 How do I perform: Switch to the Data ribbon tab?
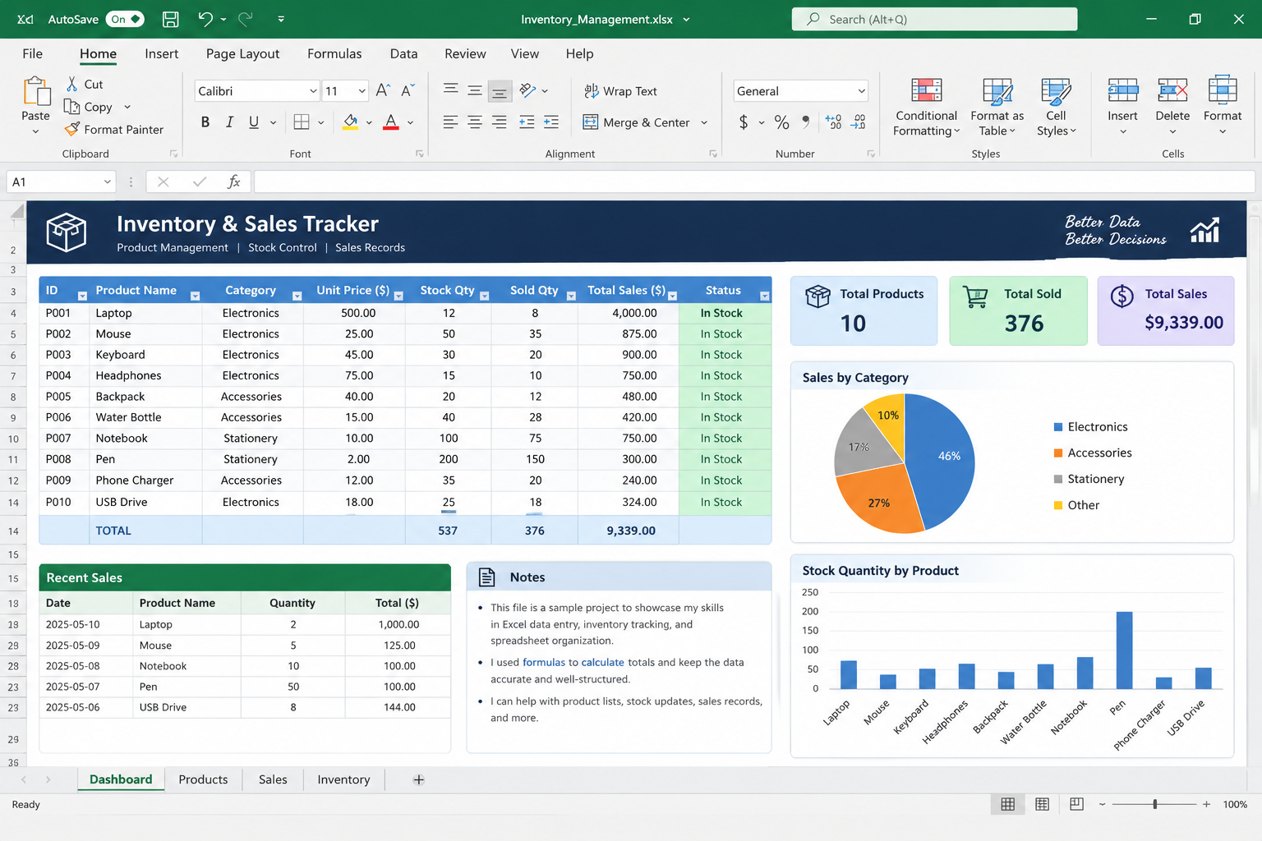[x=403, y=53]
